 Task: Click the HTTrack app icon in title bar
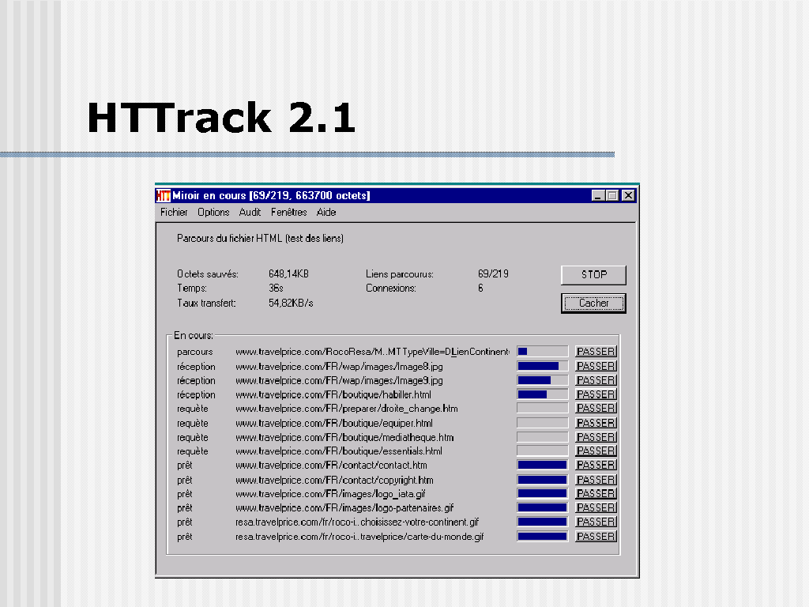(164, 195)
